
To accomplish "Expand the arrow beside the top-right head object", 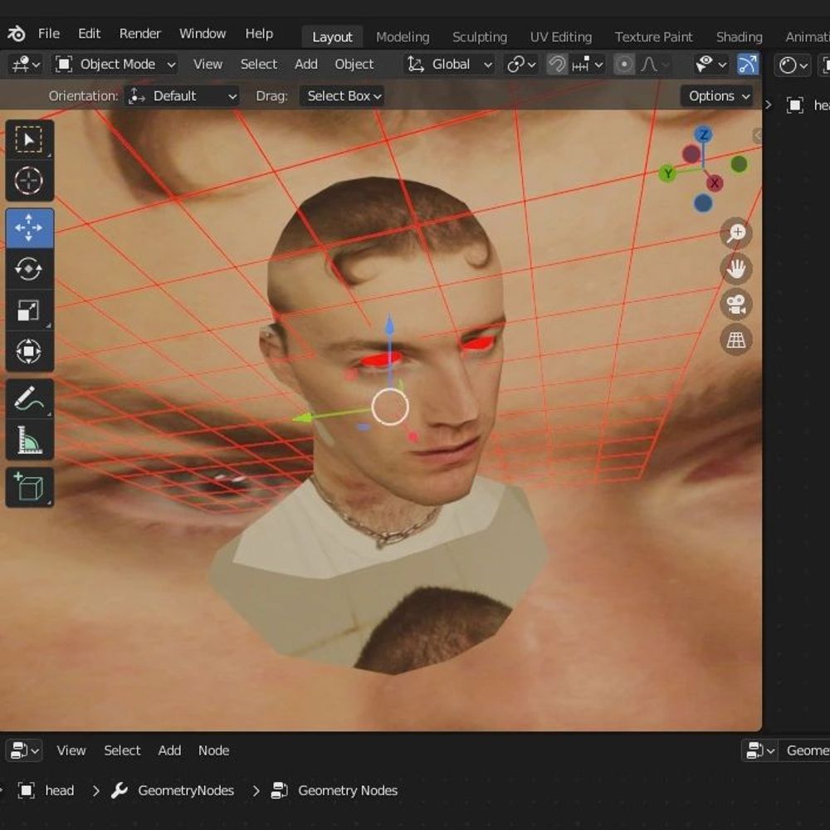I will tap(769, 105).
